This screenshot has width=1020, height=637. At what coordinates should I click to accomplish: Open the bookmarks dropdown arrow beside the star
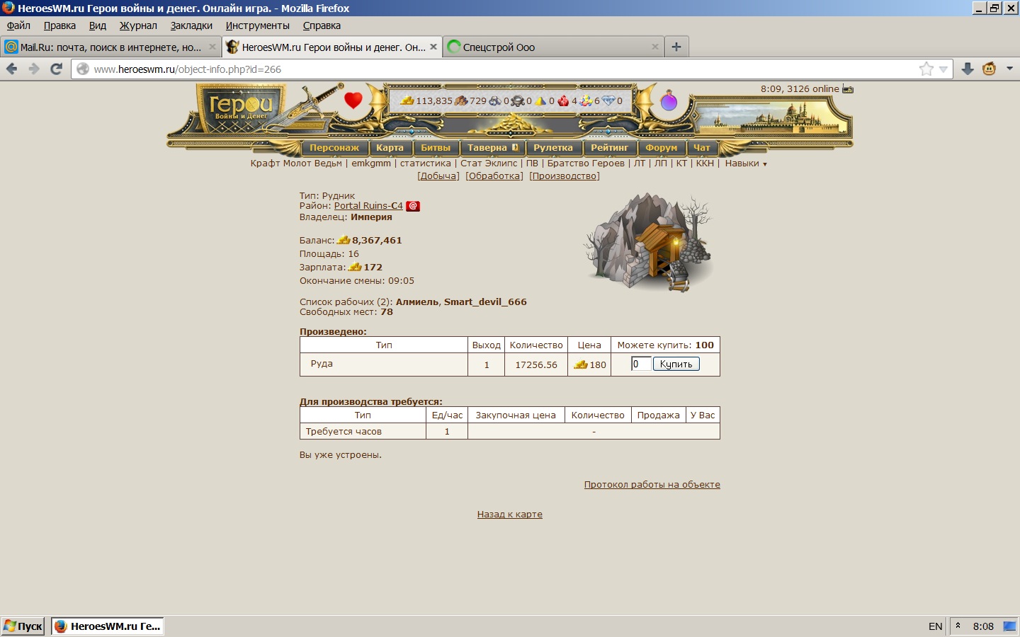(943, 69)
